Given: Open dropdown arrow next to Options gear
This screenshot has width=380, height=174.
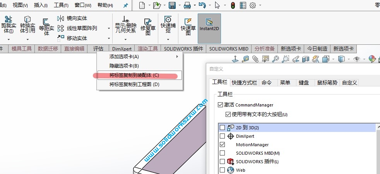Looking at the screenshot, I should coord(260,5).
